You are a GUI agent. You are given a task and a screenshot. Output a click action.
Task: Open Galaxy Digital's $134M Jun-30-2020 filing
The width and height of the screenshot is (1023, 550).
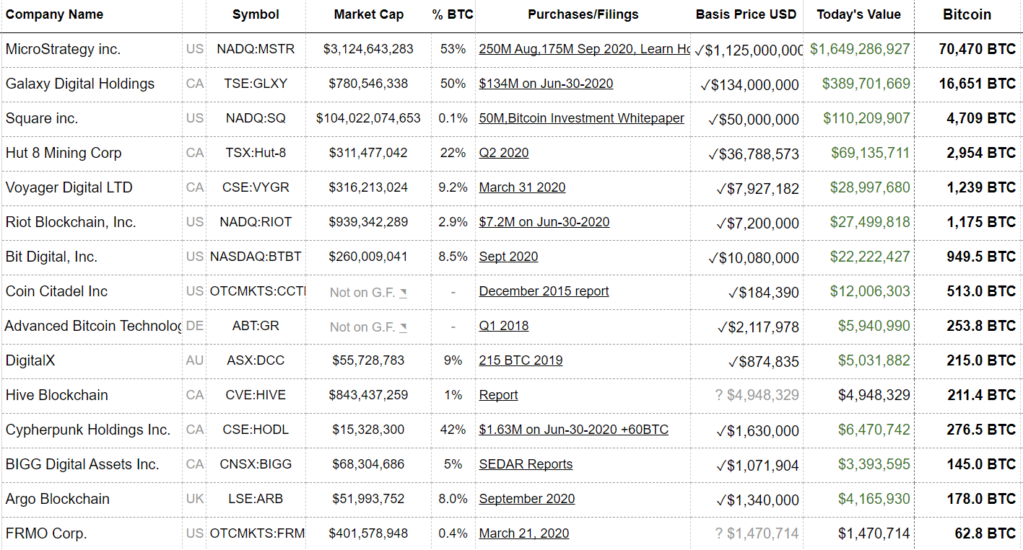[x=546, y=84]
